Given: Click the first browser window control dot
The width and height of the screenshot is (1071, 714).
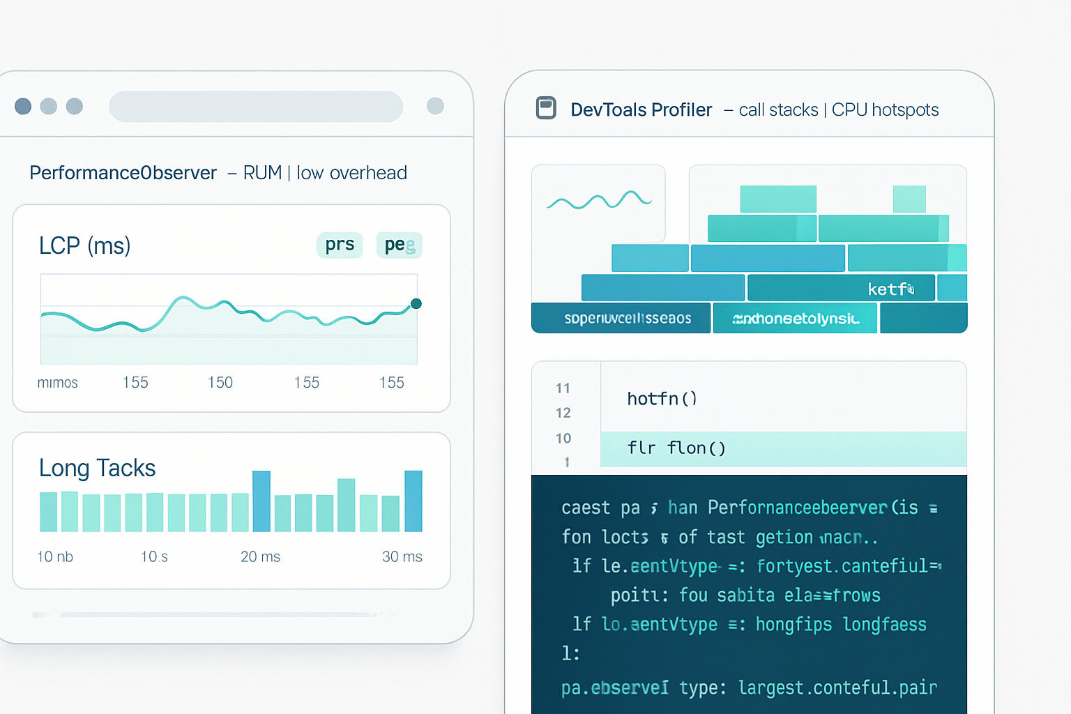Looking at the screenshot, I should point(23,106).
